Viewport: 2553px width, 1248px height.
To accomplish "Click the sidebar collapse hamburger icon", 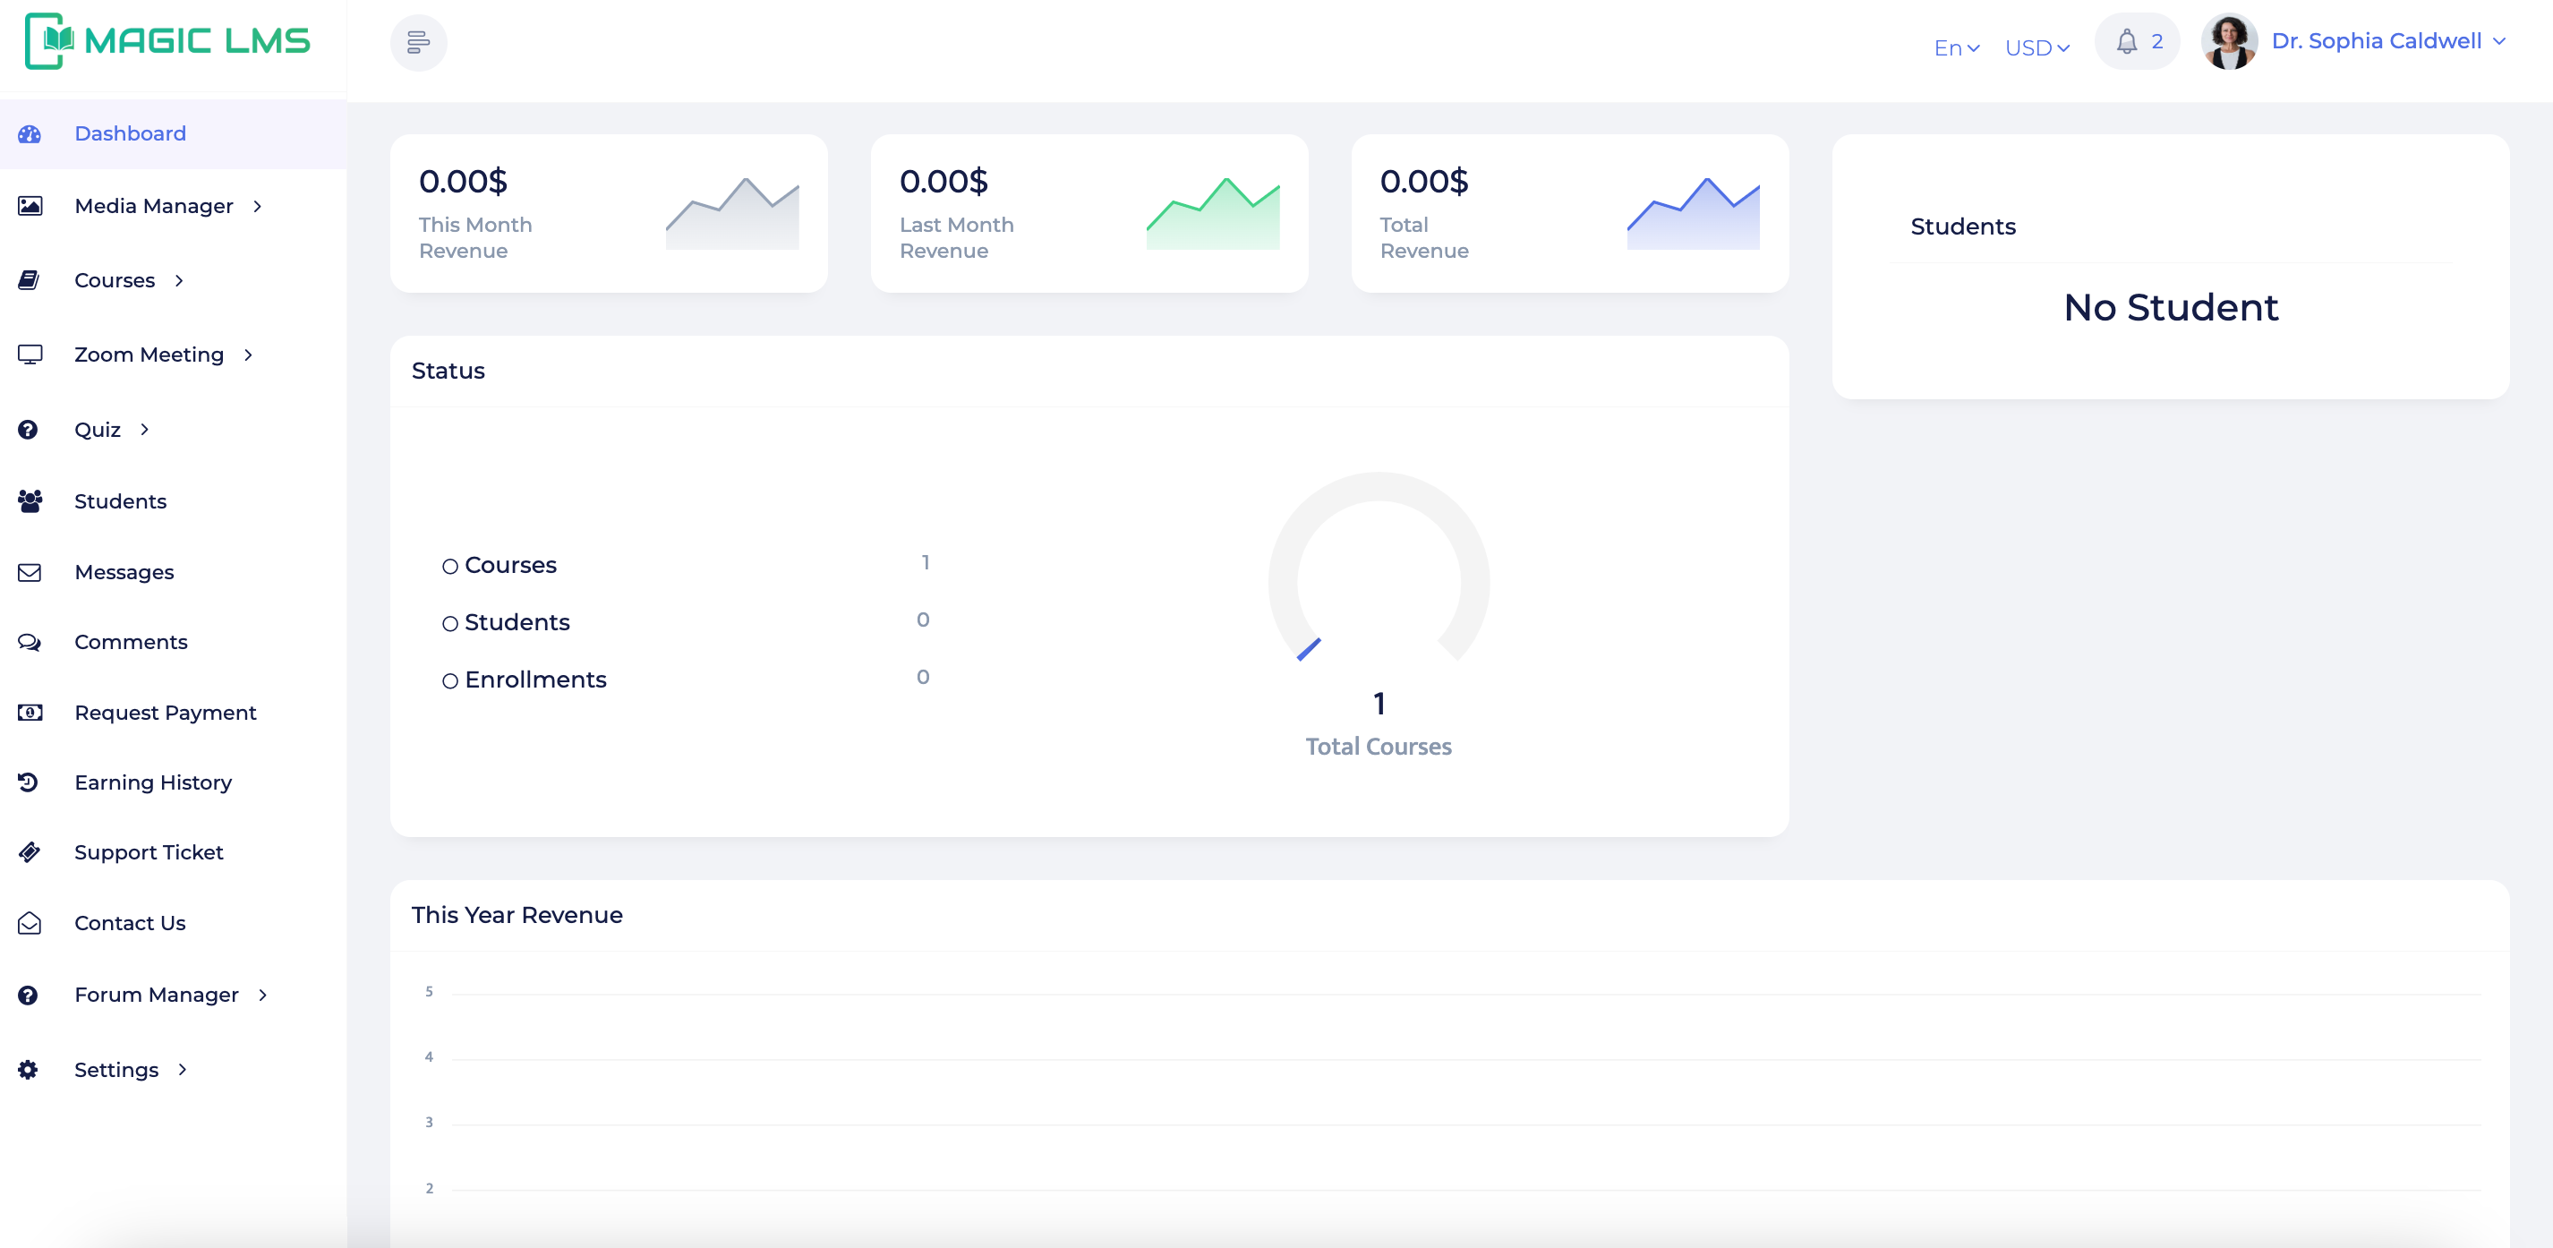I will click(x=418, y=43).
